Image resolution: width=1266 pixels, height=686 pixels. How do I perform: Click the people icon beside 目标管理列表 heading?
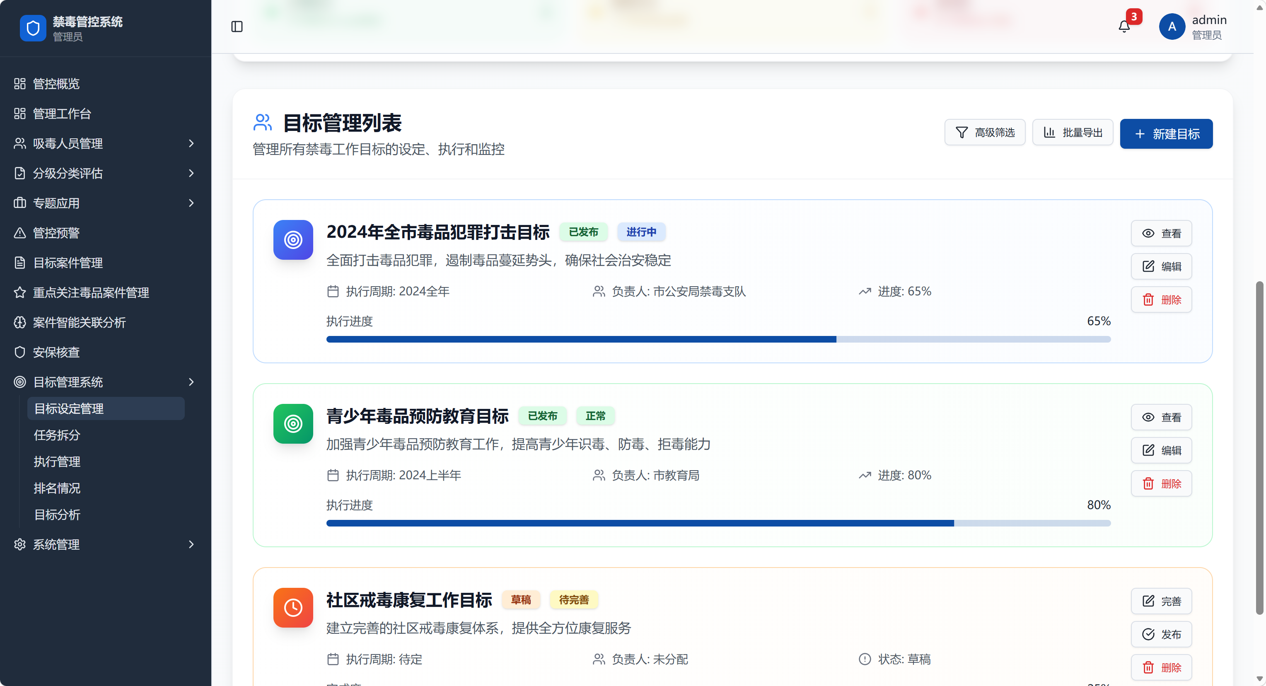click(263, 122)
